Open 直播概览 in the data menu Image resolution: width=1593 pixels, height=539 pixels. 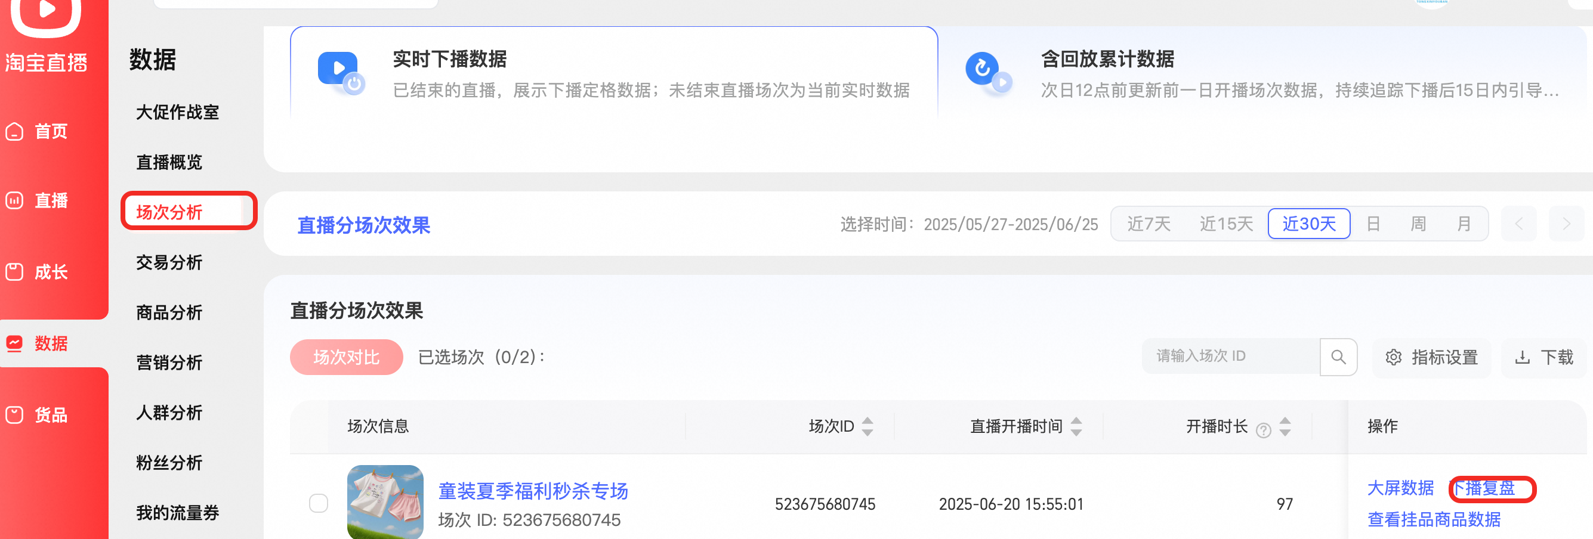pos(169,162)
